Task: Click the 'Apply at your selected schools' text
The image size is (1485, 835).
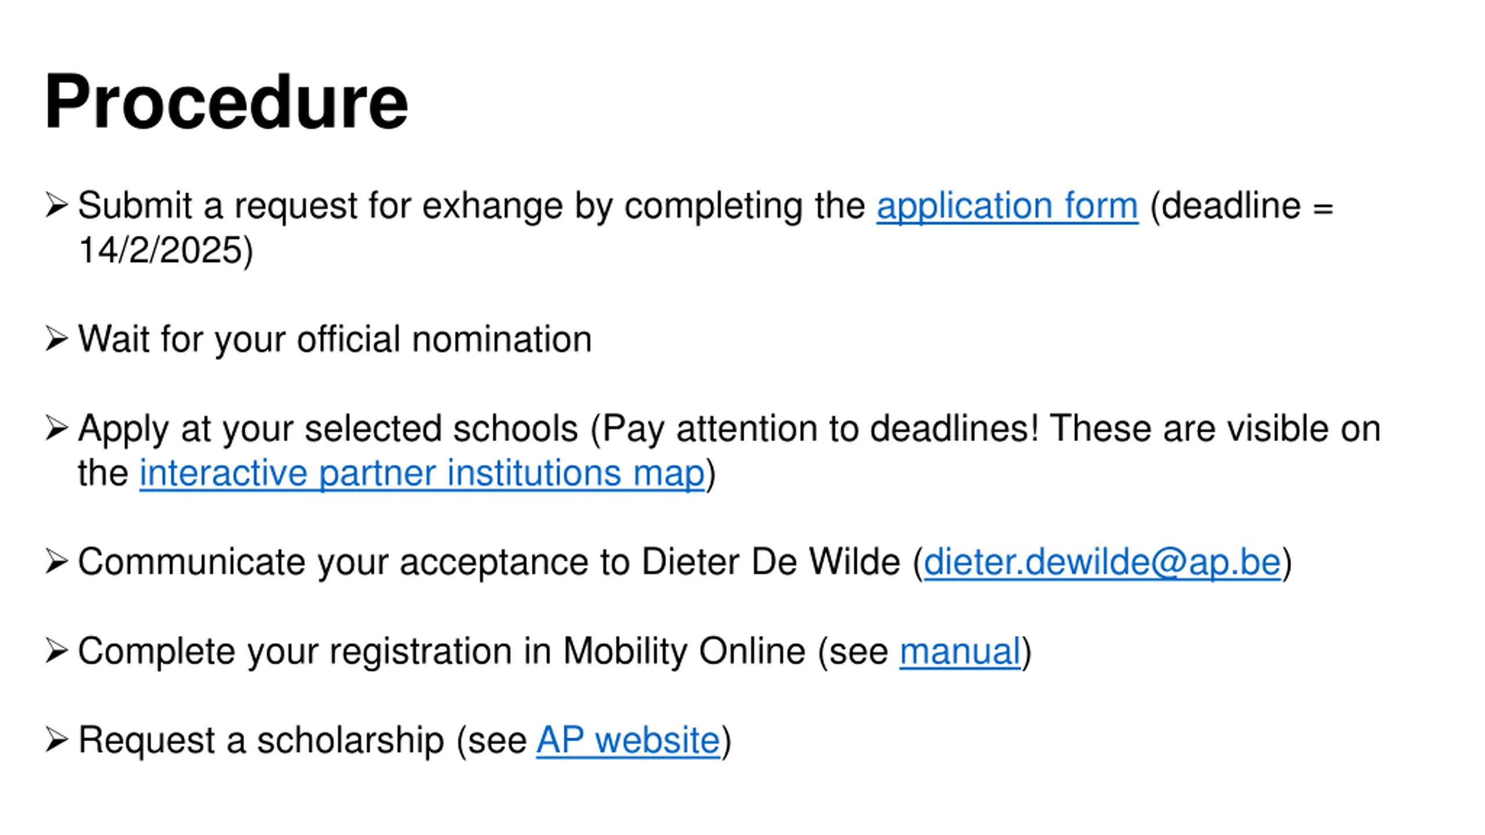Action: point(328,429)
